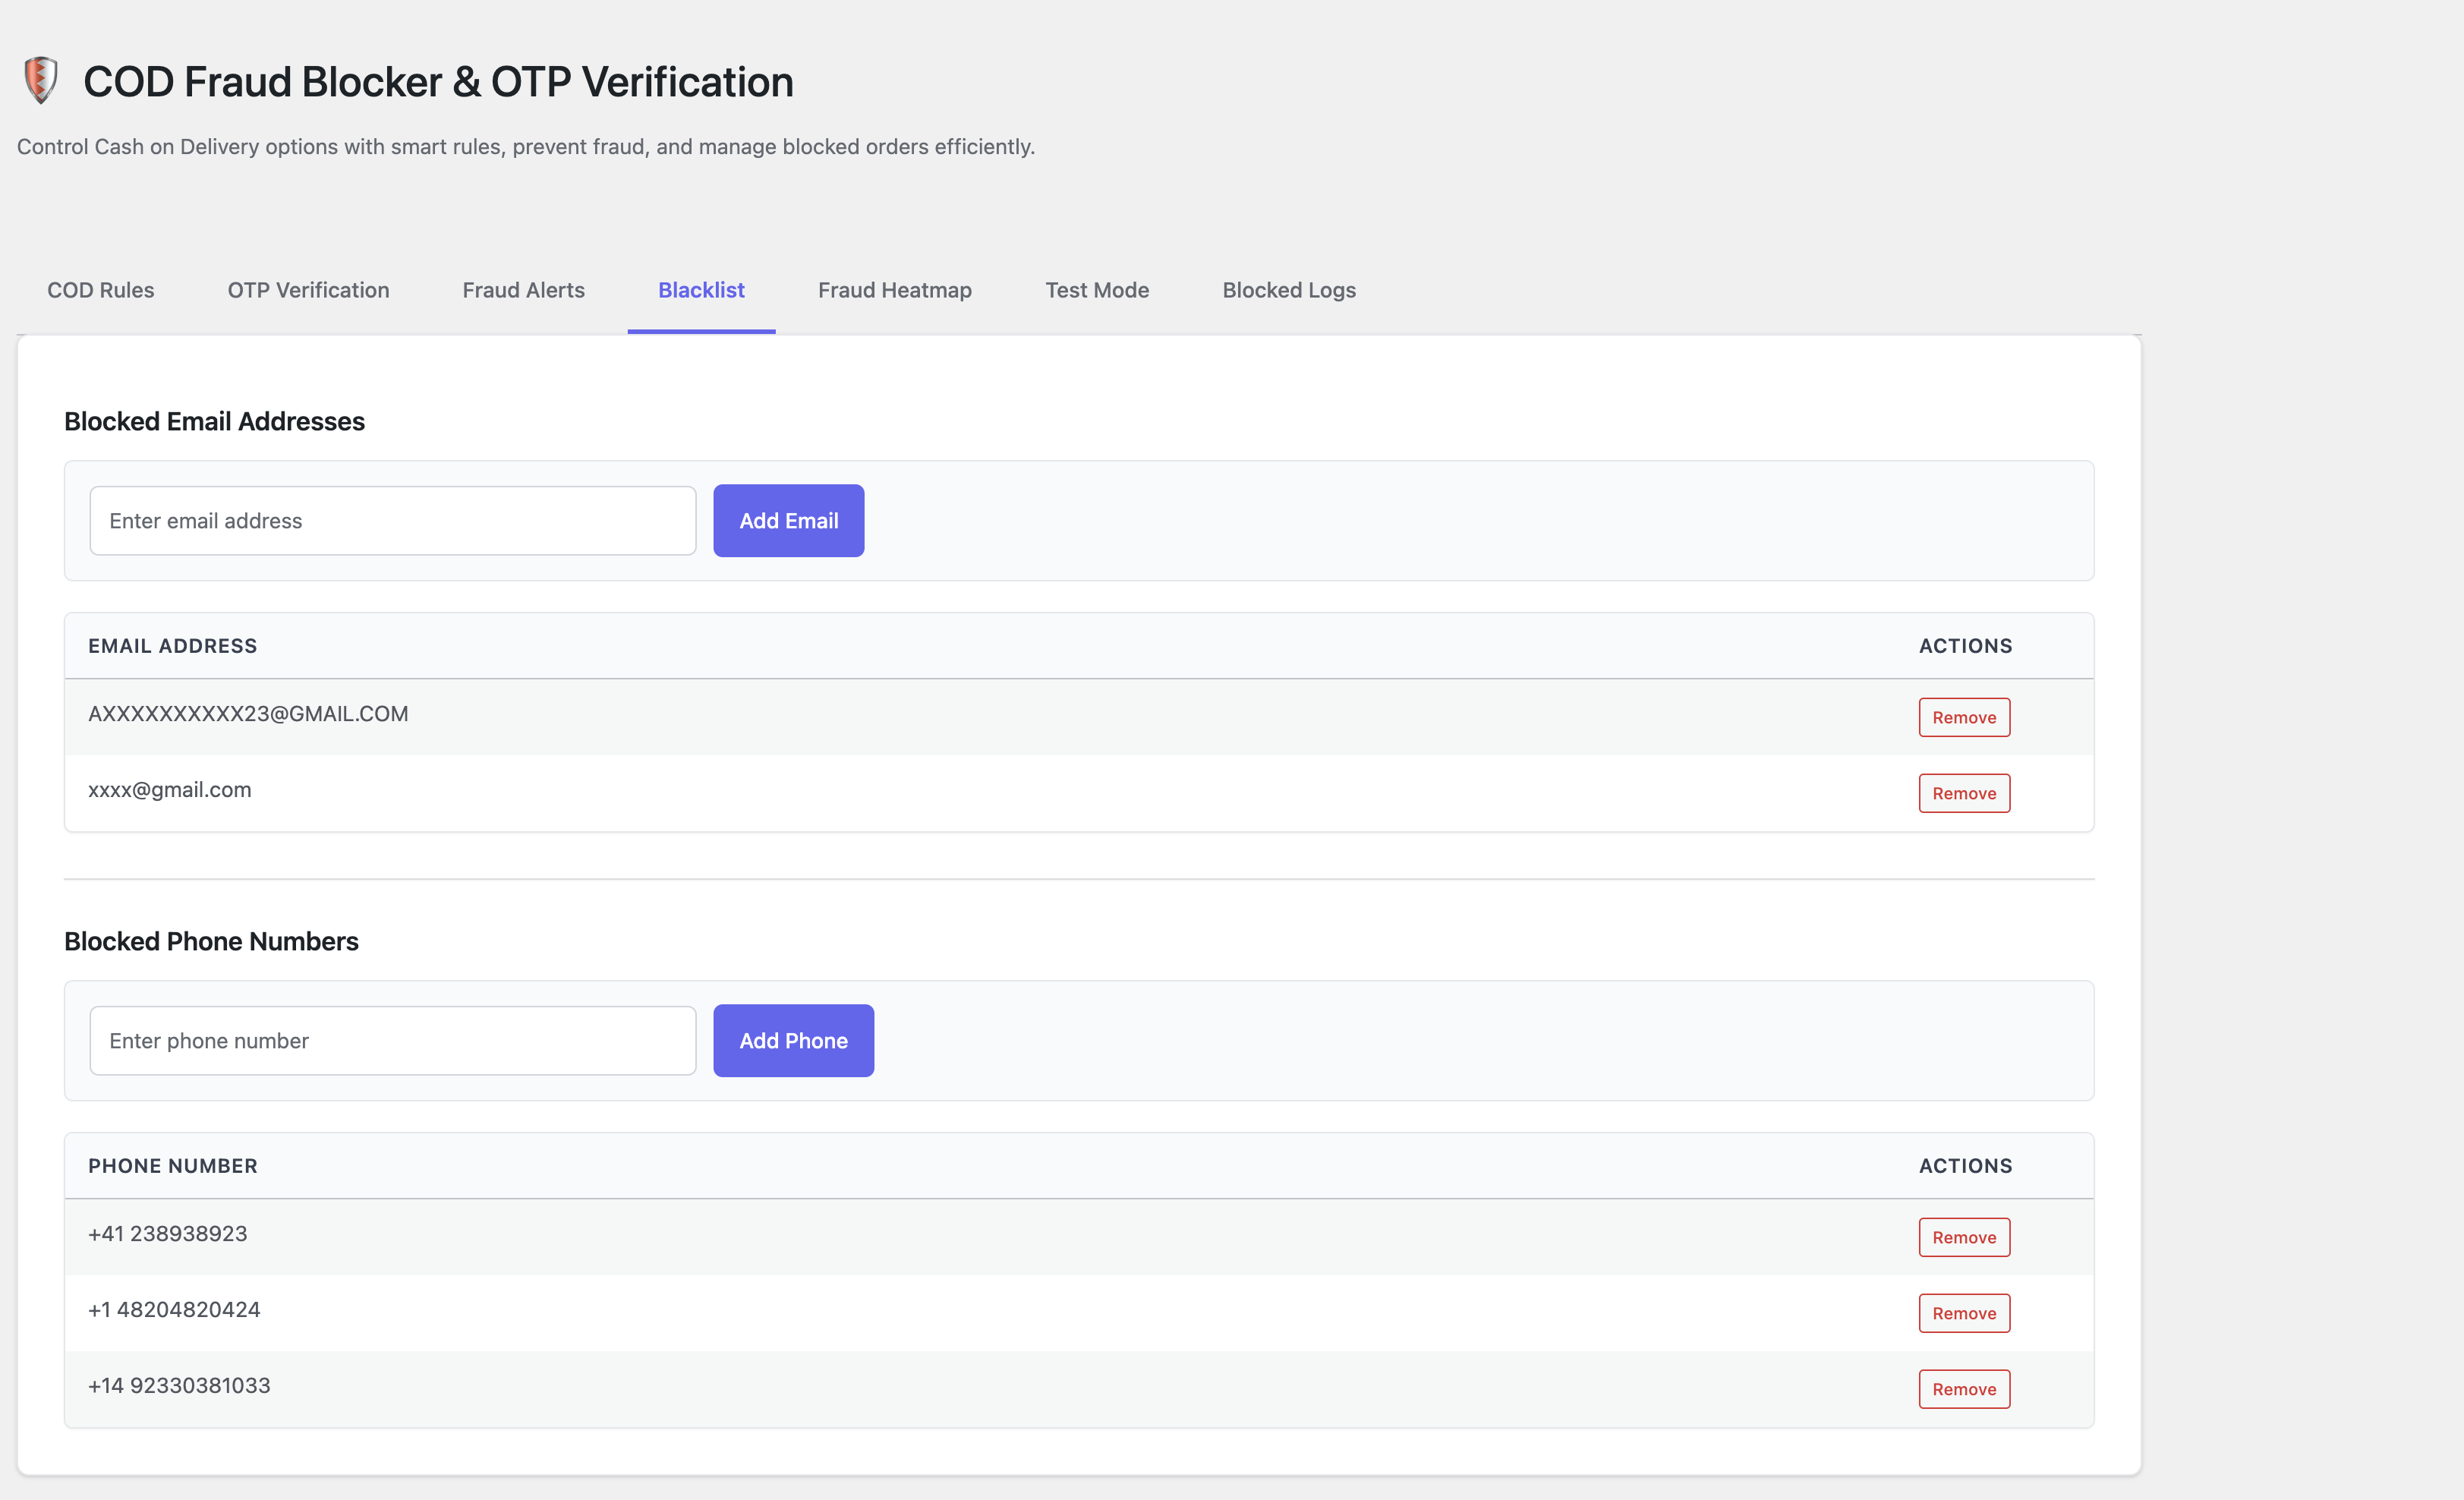Select the Test Mode tab
Screen dimensions: 2464x1500
click(x=1097, y=290)
